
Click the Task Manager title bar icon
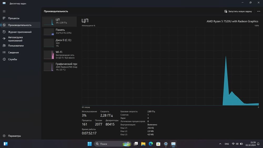coord(4,3)
